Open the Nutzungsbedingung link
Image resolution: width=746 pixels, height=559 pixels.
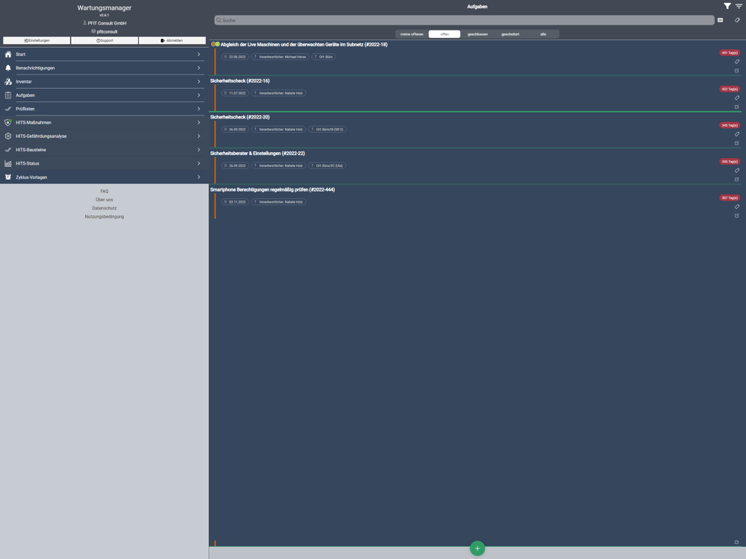tap(104, 217)
